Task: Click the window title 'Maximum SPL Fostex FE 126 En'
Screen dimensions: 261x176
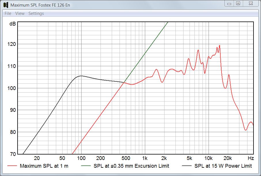Action: 40,5
